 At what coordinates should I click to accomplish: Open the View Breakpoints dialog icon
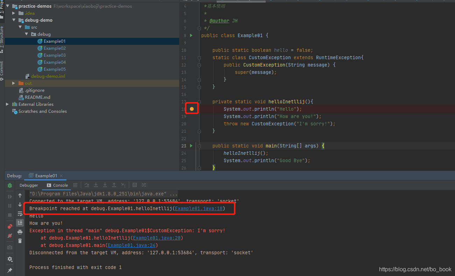(10, 227)
